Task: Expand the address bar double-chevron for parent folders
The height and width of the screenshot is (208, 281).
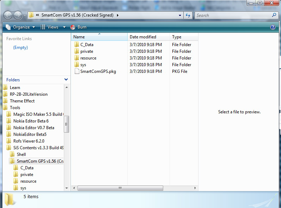Action: click(37, 15)
